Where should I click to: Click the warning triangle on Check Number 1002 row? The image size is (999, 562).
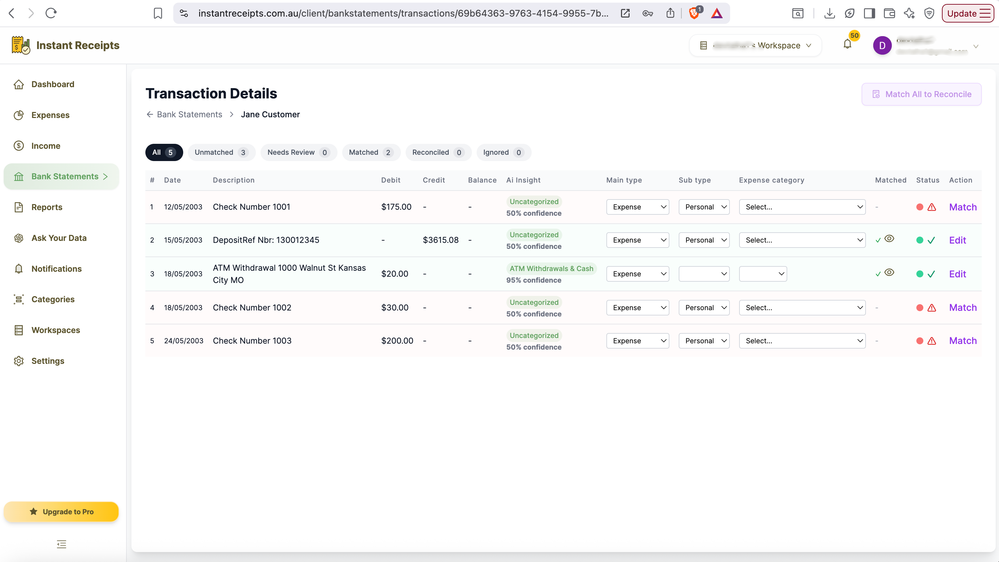[x=932, y=308]
